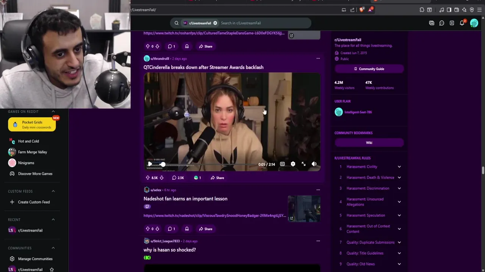Toggle the browser sidebar panel

(449, 10)
